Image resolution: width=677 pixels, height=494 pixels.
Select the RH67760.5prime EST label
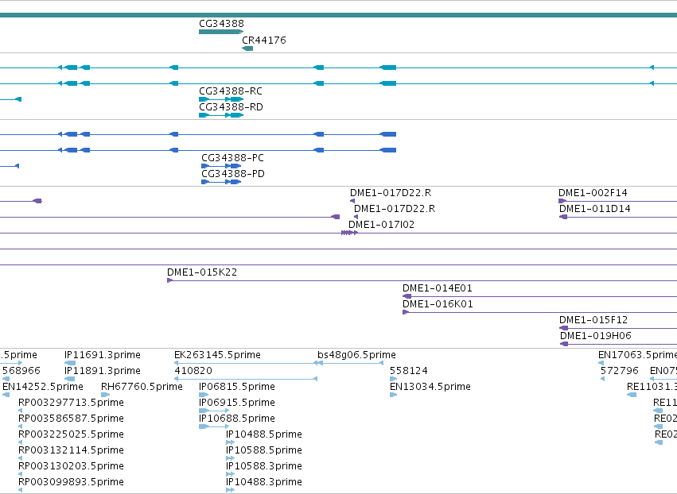coord(142,387)
